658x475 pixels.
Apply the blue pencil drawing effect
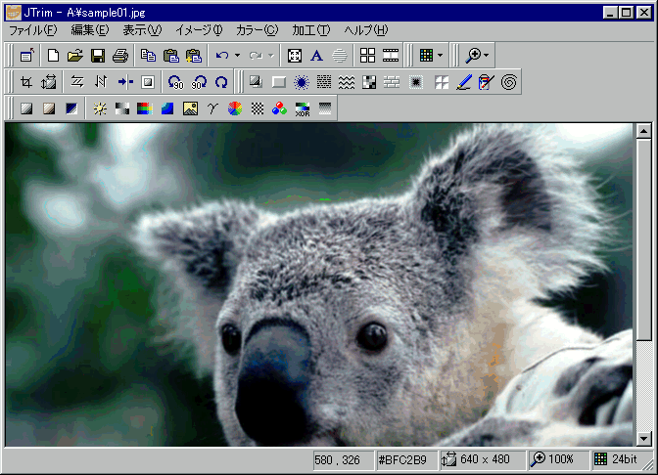pyautogui.click(x=464, y=82)
